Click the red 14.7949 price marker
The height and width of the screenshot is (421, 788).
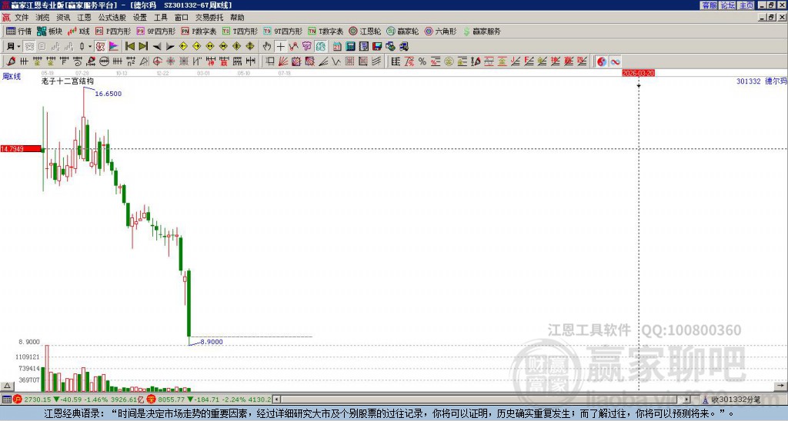(x=21, y=149)
